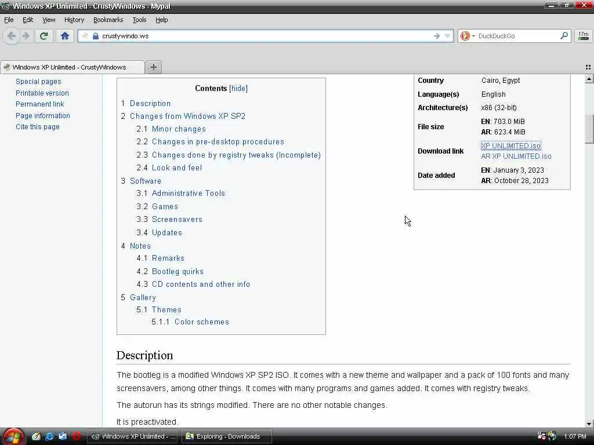Open Page information in sidebar
The image size is (594, 445).
pos(43,115)
